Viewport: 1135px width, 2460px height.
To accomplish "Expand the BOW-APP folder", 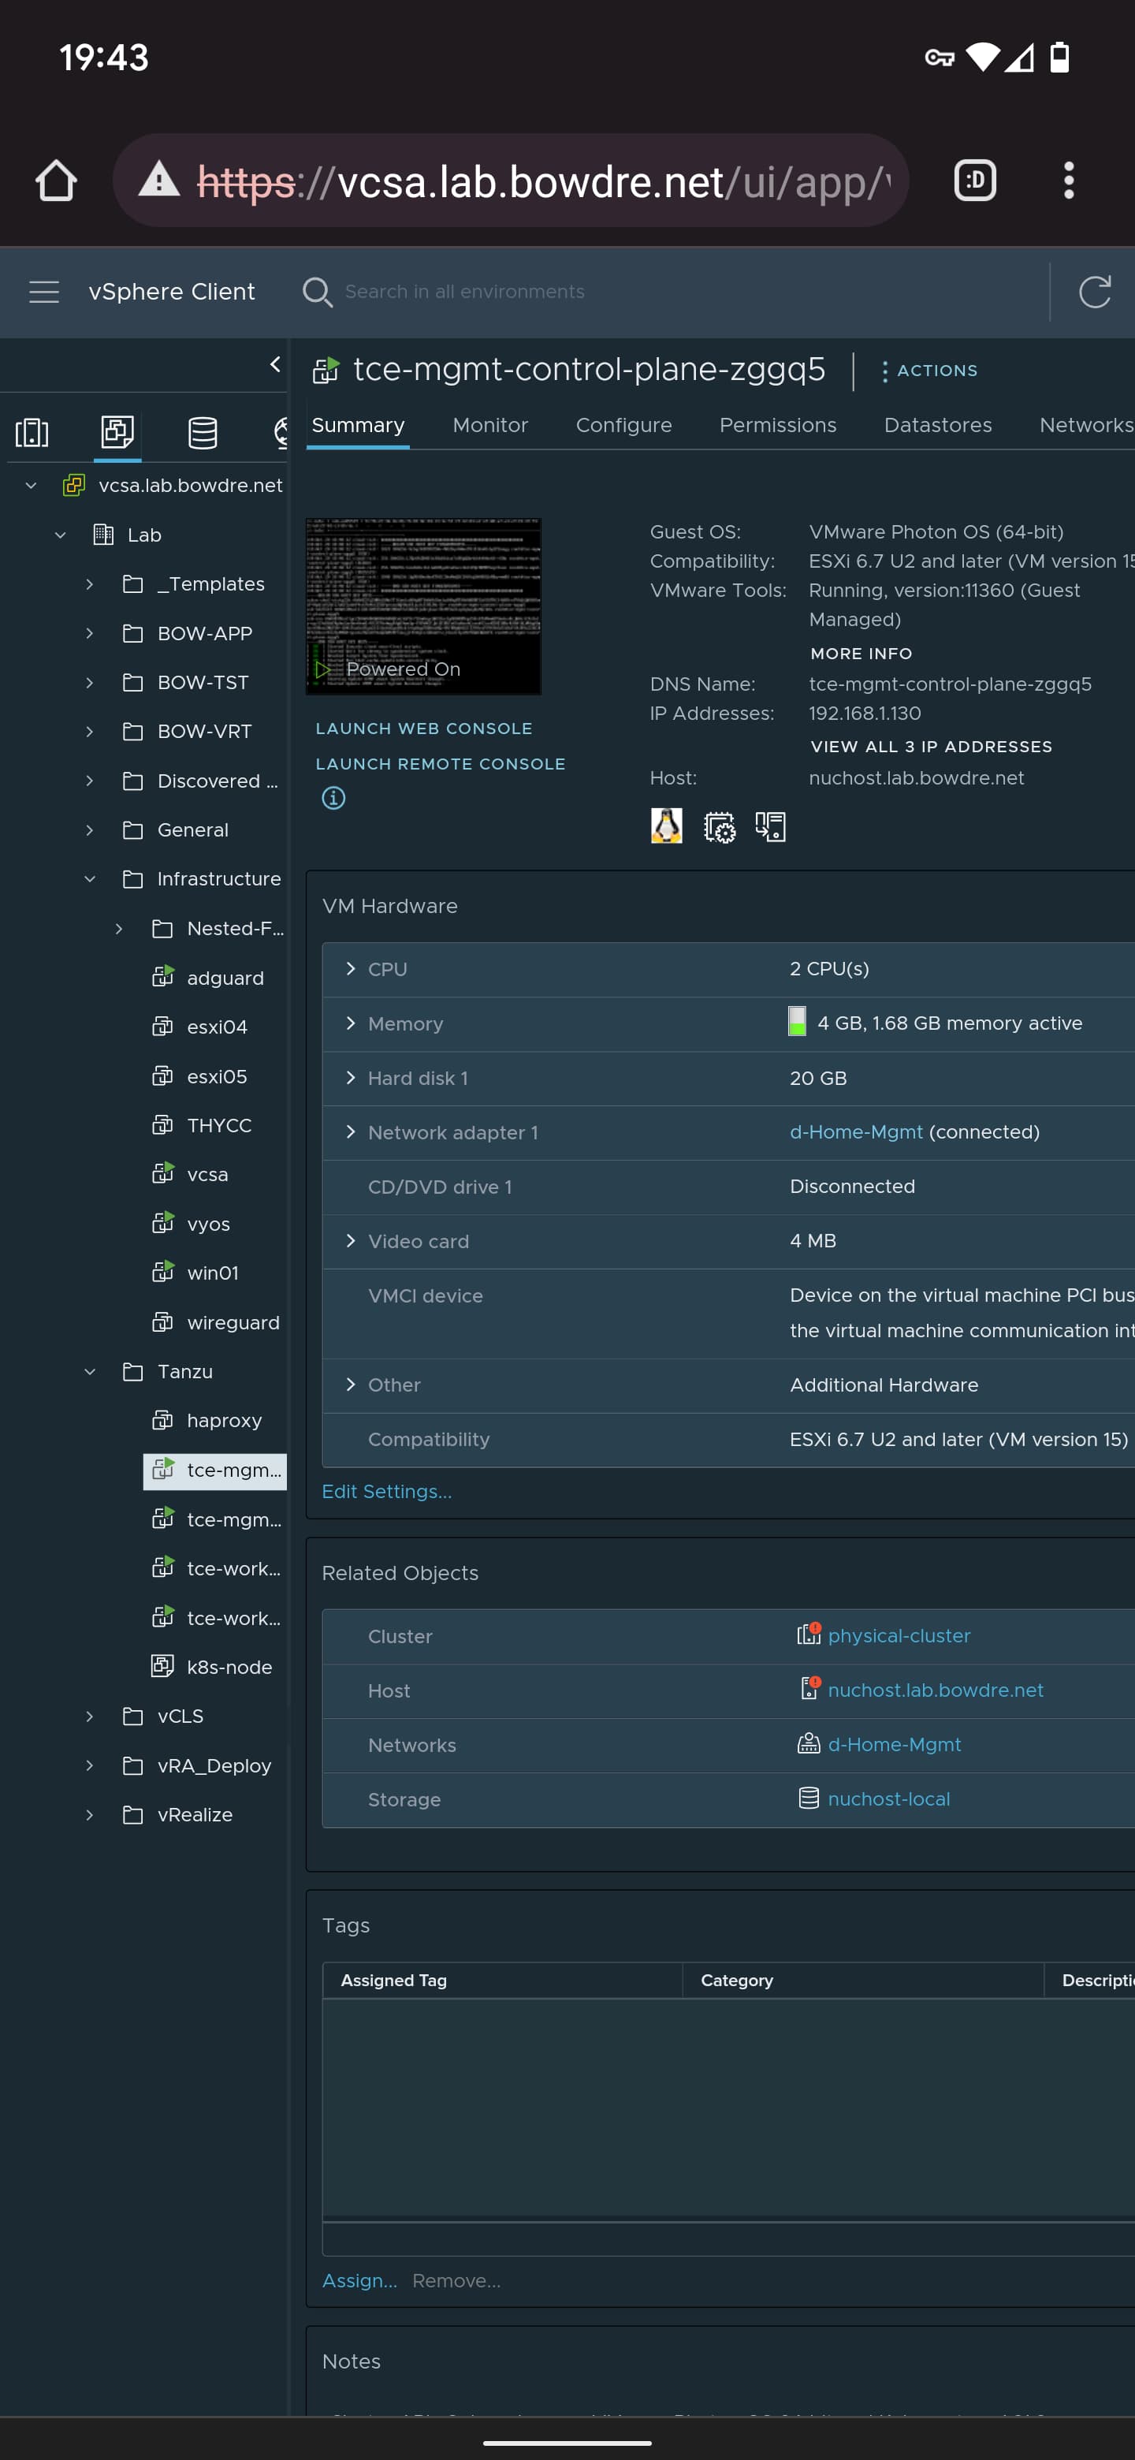I will pyautogui.click(x=90, y=633).
